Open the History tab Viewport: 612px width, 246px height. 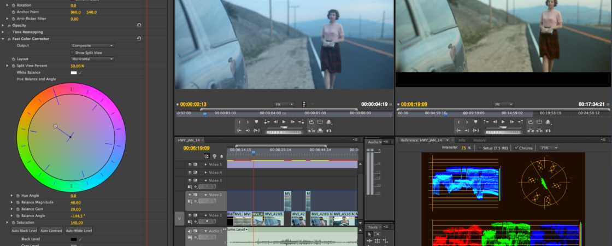tap(480, 140)
